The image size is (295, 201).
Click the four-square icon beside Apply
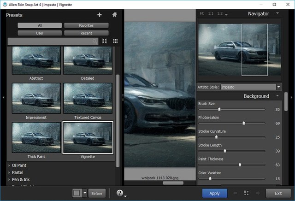(x=246, y=193)
